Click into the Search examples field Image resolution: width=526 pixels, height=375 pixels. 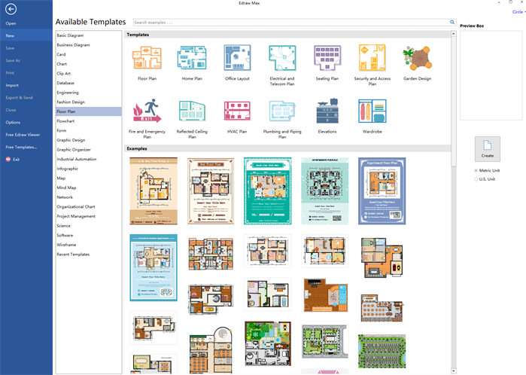pyautogui.click(x=291, y=23)
